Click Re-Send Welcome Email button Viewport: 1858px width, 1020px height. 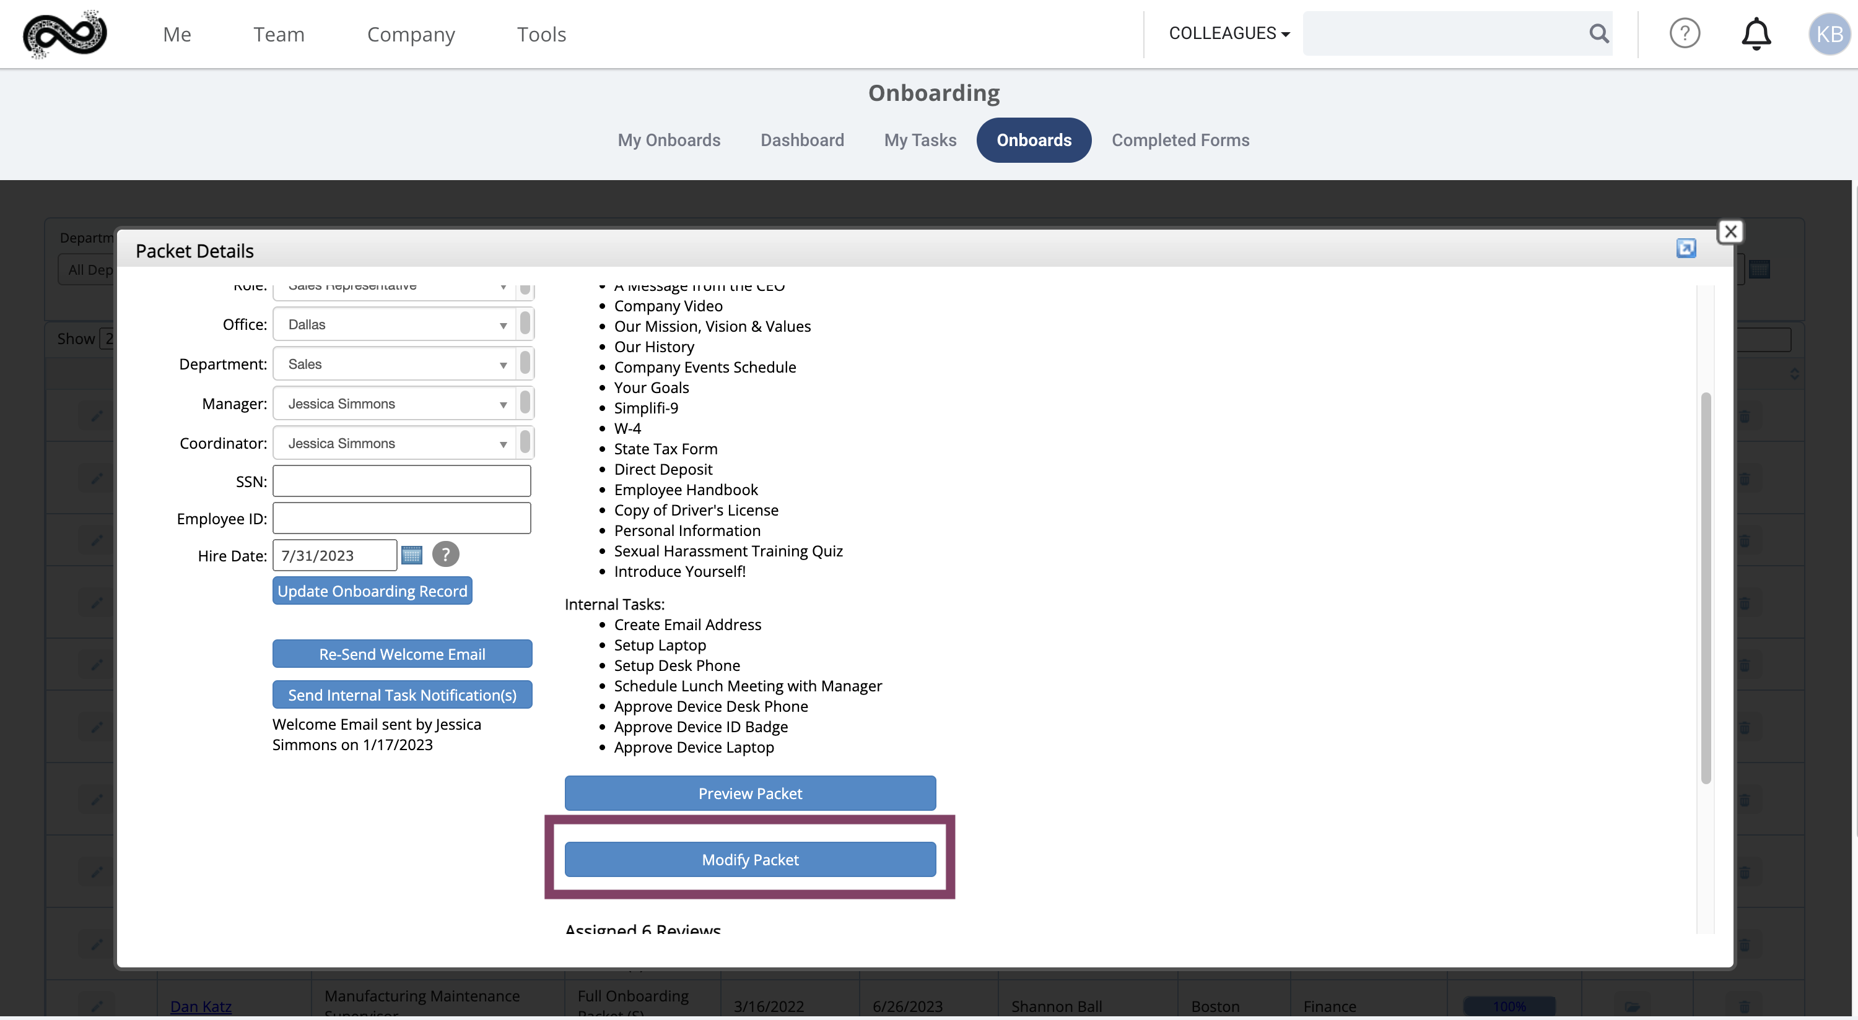click(403, 654)
